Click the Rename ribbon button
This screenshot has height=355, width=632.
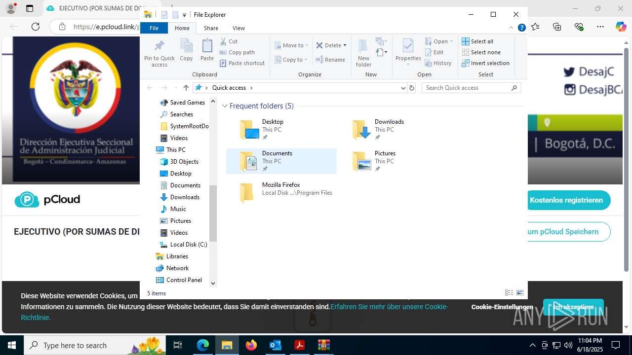pos(330,60)
